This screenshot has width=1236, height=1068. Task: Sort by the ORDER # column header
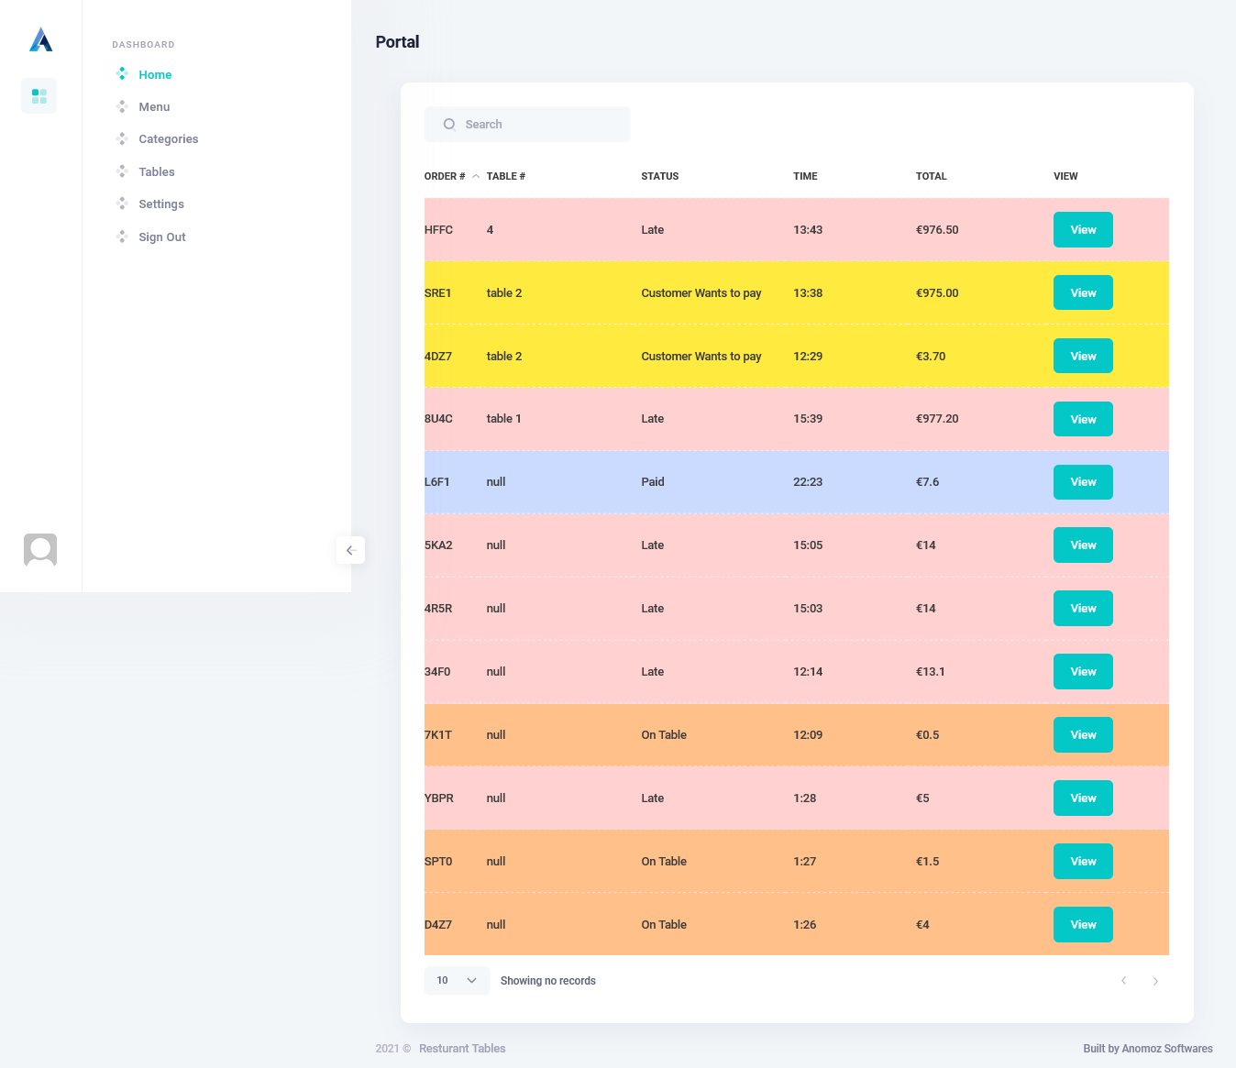tap(445, 176)
